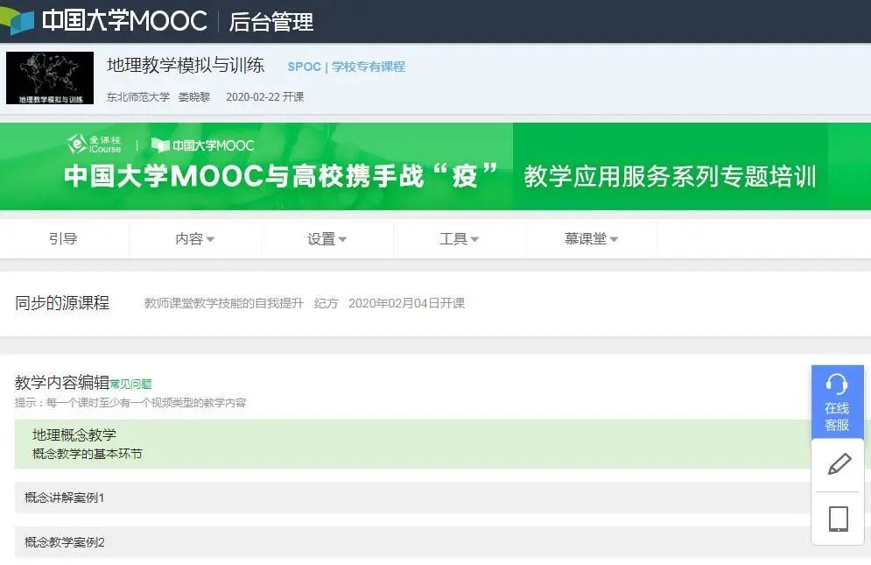Open the 地理教学模拟与训练 course thumbnail

(x=50, y=78)
